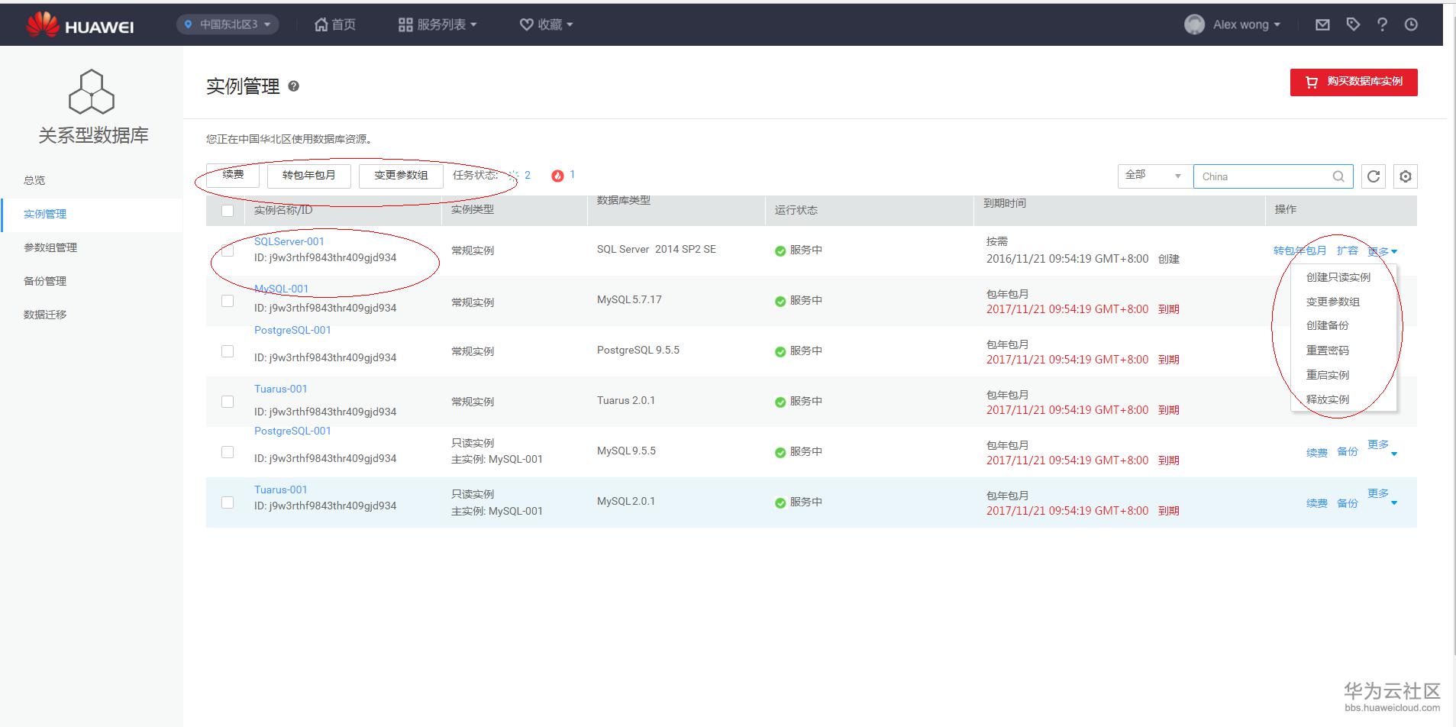Pick 重启实例 from the menu
1456x727 pixels.
pyautogui.click(x=1328, y=375)
